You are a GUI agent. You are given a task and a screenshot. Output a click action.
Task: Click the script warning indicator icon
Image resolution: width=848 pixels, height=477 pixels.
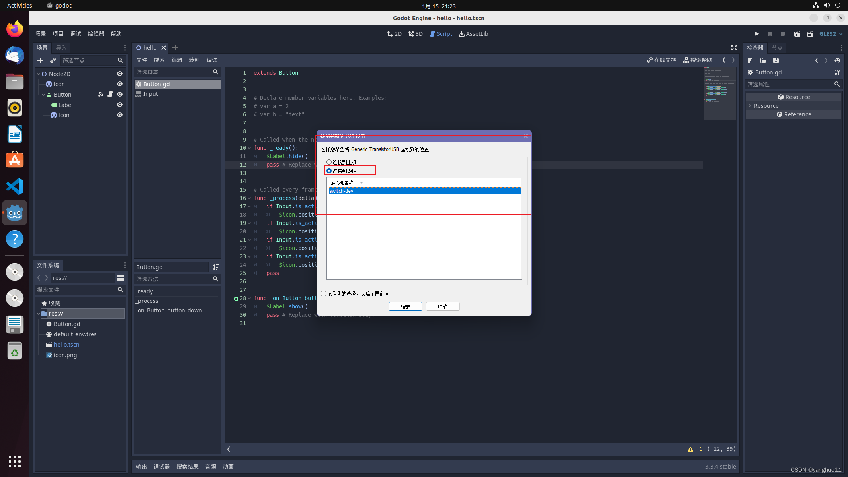(x=690, y=449)
